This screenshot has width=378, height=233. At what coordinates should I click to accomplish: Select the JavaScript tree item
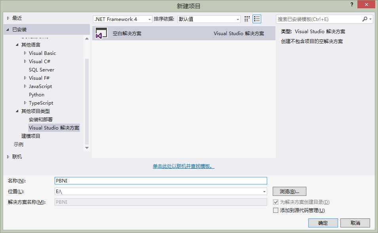click(x=40, y=86)
